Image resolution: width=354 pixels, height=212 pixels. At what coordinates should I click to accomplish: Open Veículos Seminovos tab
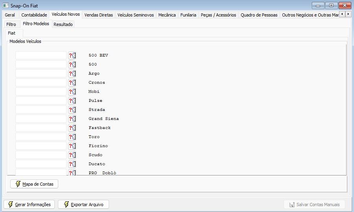(x=135, y=15)
